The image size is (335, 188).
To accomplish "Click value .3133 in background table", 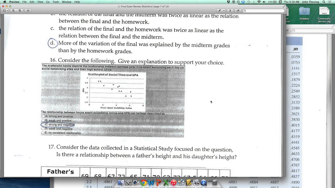I will (295, 103).
